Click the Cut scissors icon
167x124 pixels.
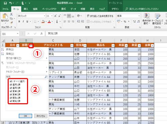11,14
